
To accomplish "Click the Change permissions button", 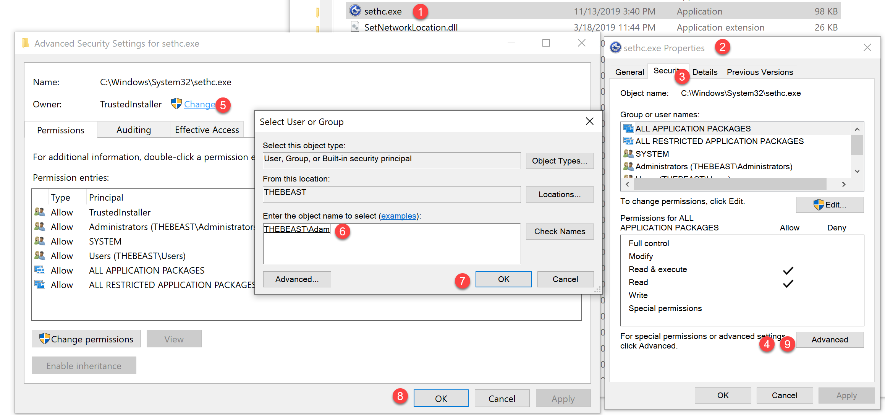I will point(86,339).
